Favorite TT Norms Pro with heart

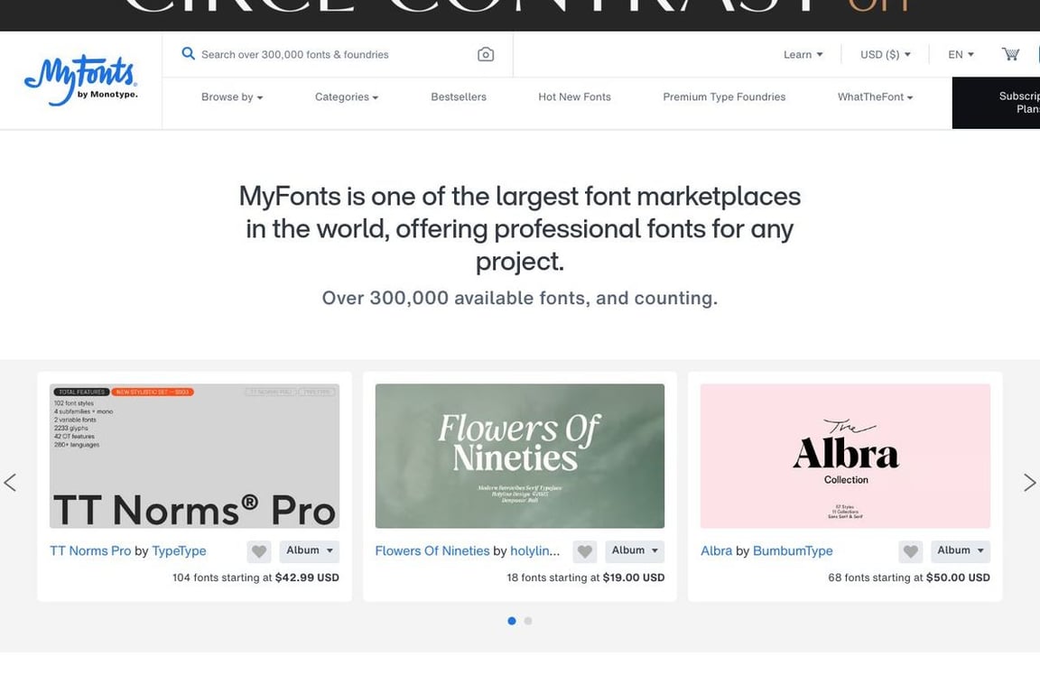(x=259, y=551)
